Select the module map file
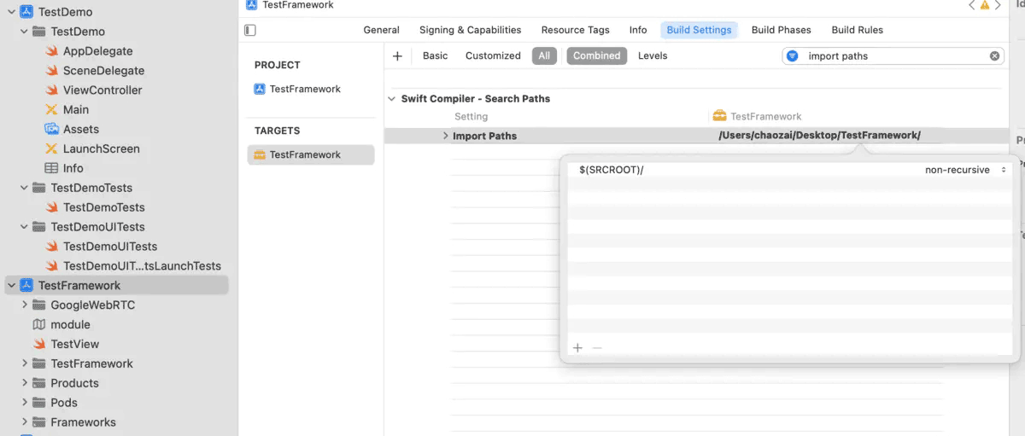 click(x=70, y=324)
